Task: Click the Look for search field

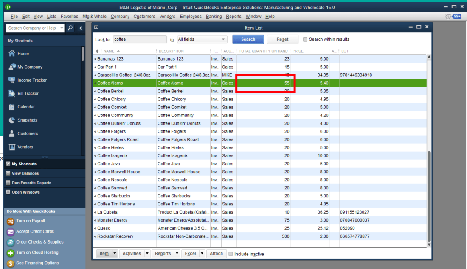Action: pyautogui.click(x=140, y=39)
